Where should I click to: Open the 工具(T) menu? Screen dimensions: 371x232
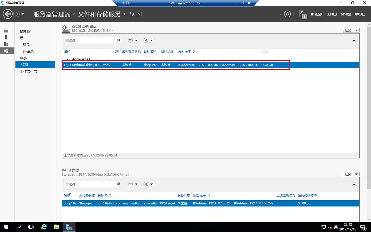tap(332, 14)
